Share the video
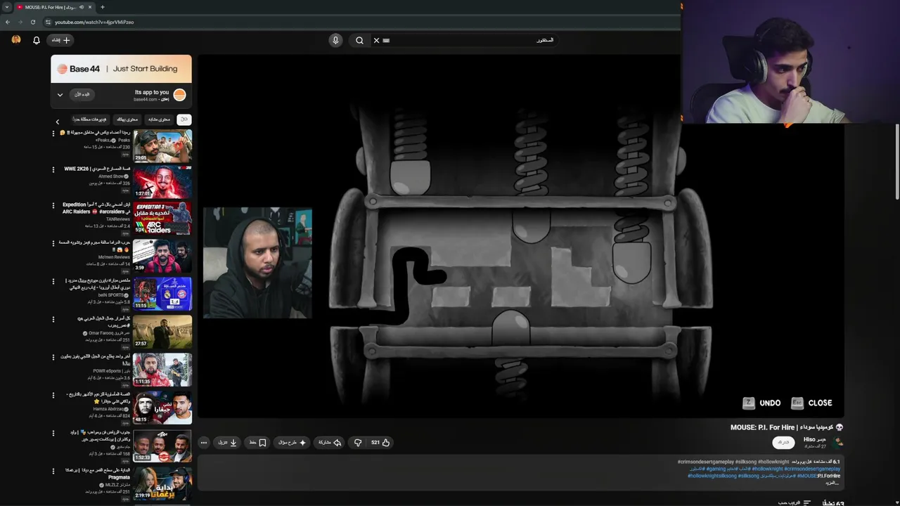 [x=330, y=443]
